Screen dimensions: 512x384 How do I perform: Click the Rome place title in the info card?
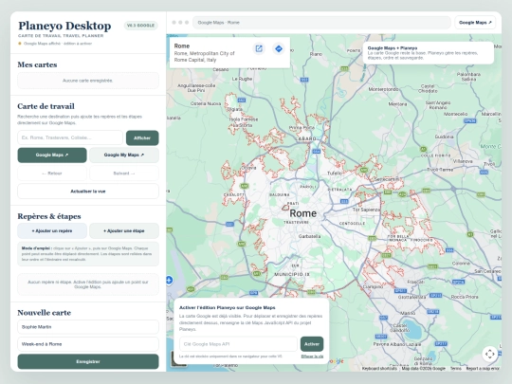coord(182,46)
